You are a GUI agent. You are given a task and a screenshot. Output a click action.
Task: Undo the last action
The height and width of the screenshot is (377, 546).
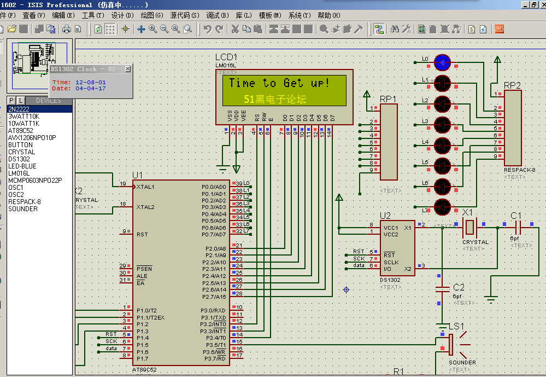tap(208, 29)
